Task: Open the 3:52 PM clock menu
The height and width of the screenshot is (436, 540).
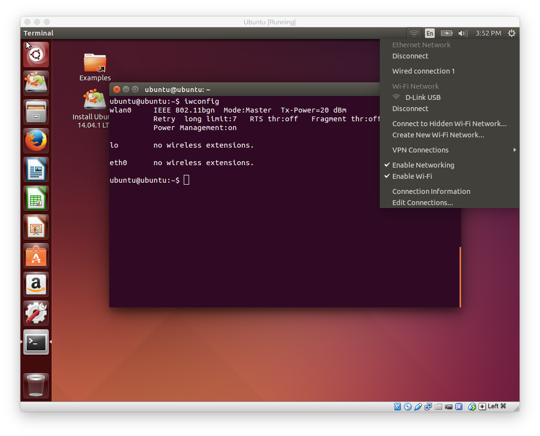Action: (x=488, y=33)
